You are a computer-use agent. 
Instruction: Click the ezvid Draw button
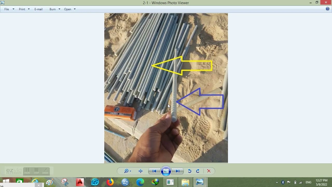point(45,171)
